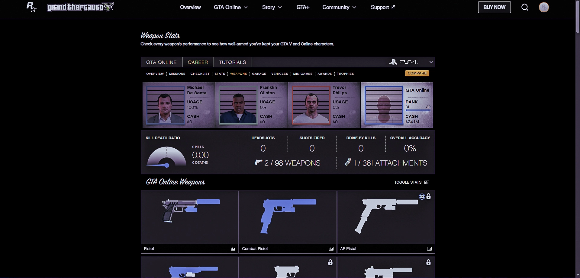
Task: Click the Rockstar Games logo
Action: [31, 7]
